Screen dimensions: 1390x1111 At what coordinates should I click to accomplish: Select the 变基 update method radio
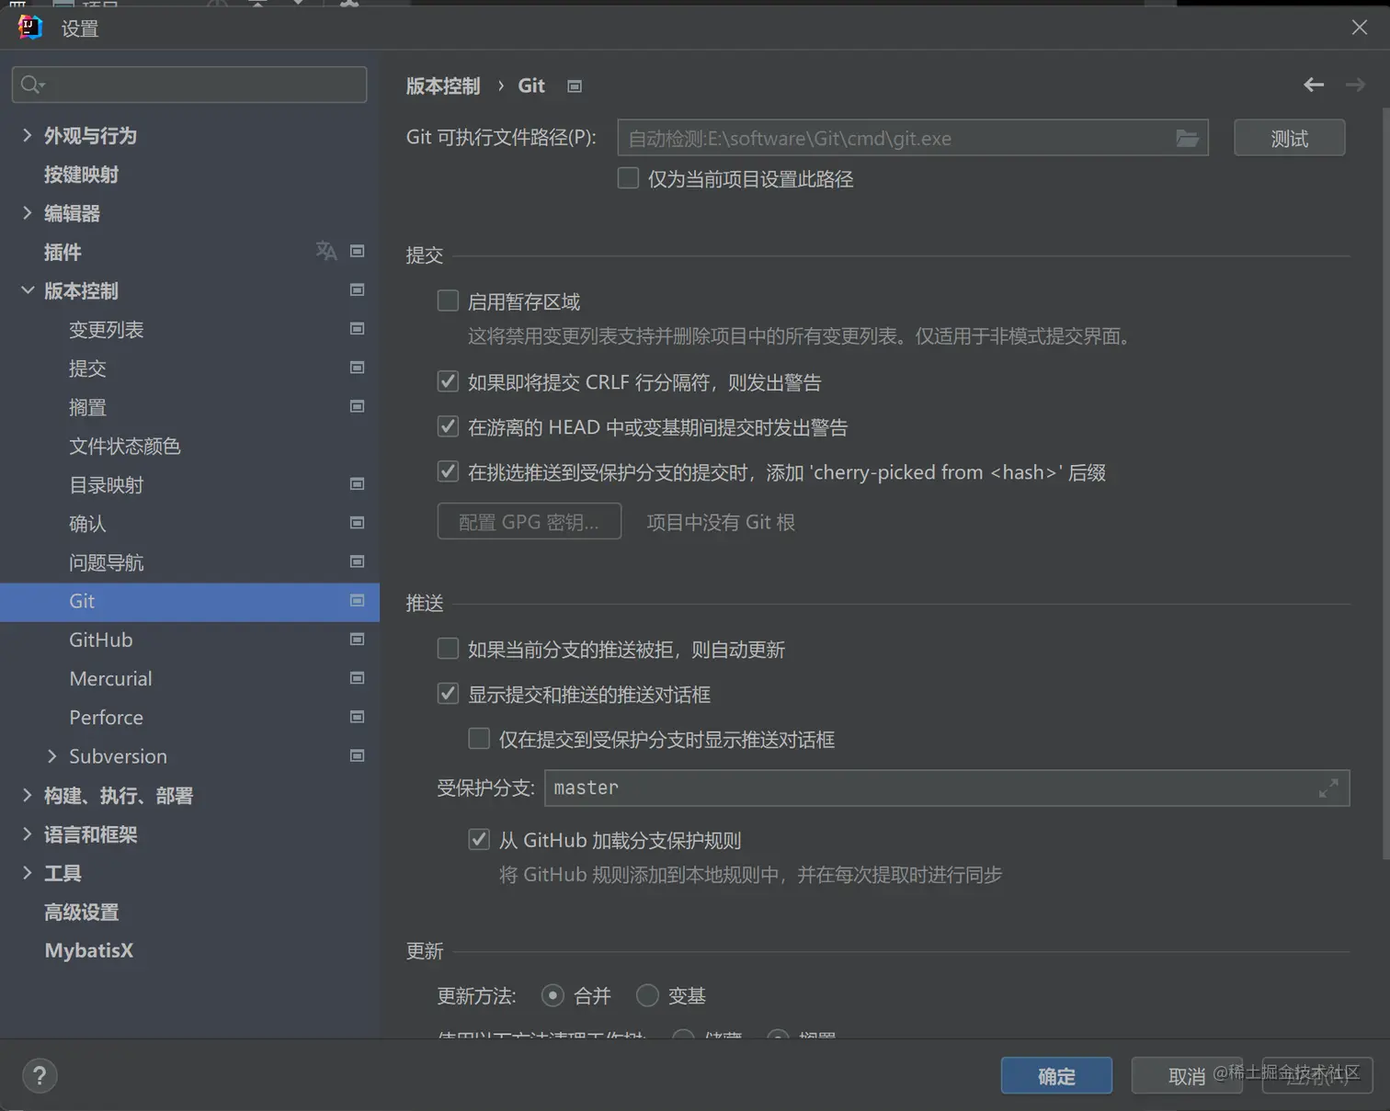pyautogui.click(x=647, y=995)
